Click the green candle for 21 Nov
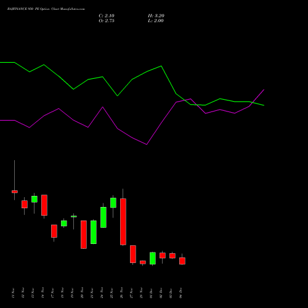Screen dimensions: 308x308 point(94,232)
